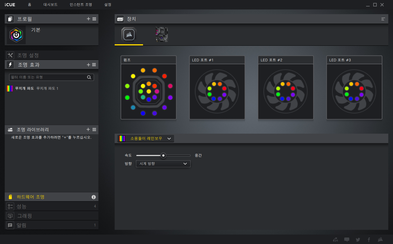Open the 조명 라이브러리 hamburger menu
The image size is (393, 244).
(x=94, y=130)
